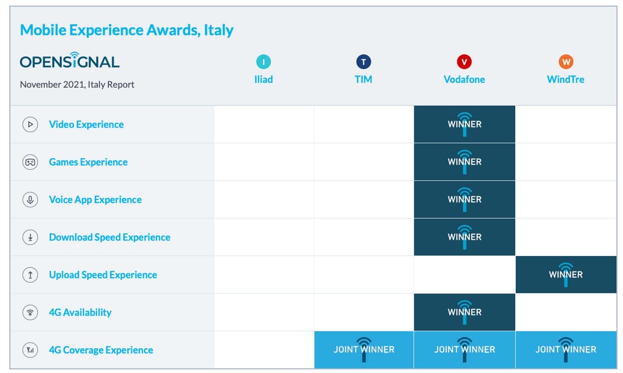Image resolution: width=623 pixels, height=373 pixels.
Task: Open the Download Speed Experience link
Action: (x=110, y=237)
